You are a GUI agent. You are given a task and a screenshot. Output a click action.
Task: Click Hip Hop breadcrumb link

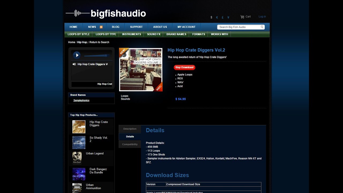pos(82,42)
